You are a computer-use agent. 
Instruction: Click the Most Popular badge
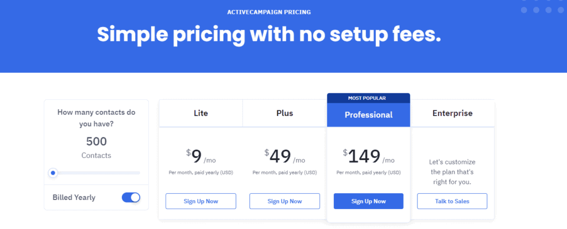[x=368, y=98]
